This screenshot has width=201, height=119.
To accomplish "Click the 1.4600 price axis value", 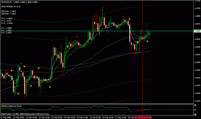I will 197,62.
